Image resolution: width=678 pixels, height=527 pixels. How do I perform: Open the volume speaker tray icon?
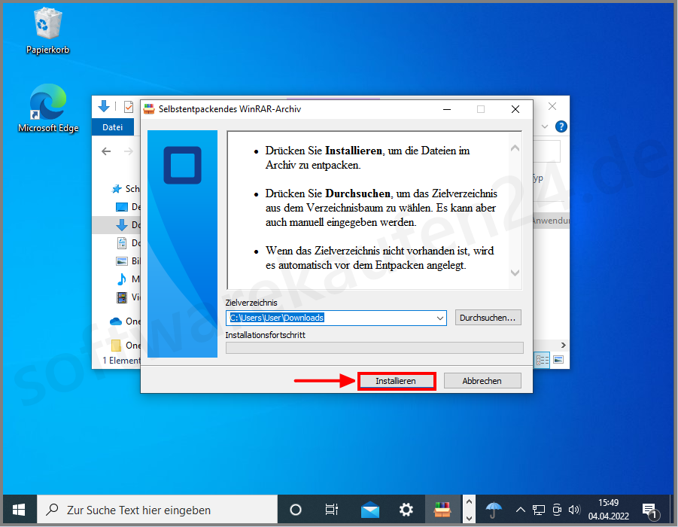[574, 510]
